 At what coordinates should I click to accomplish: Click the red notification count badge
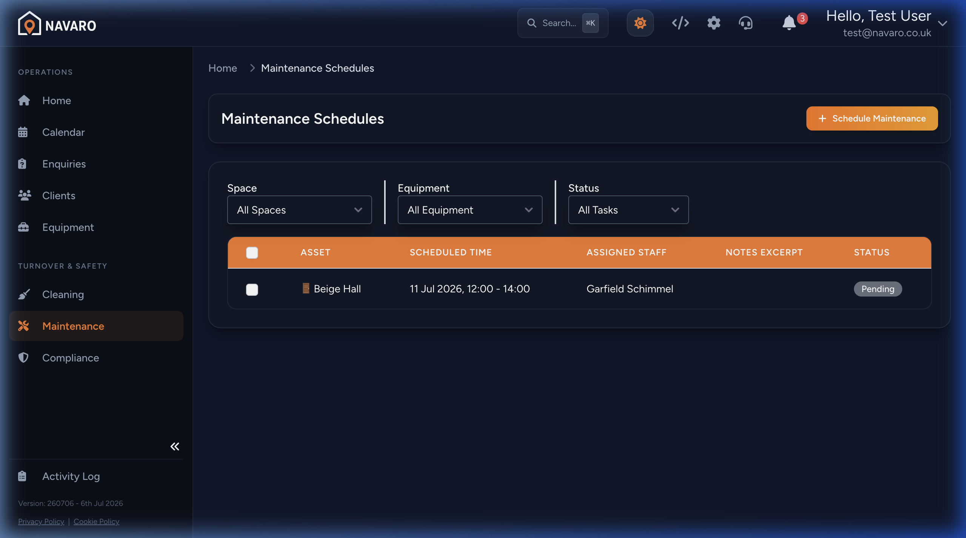click(x=802, y=18)
